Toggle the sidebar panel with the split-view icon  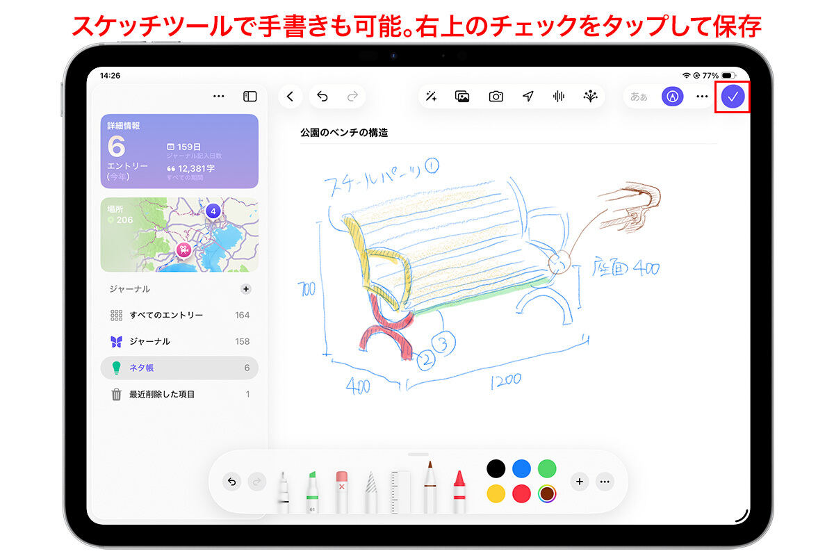[x=249, y=95]
